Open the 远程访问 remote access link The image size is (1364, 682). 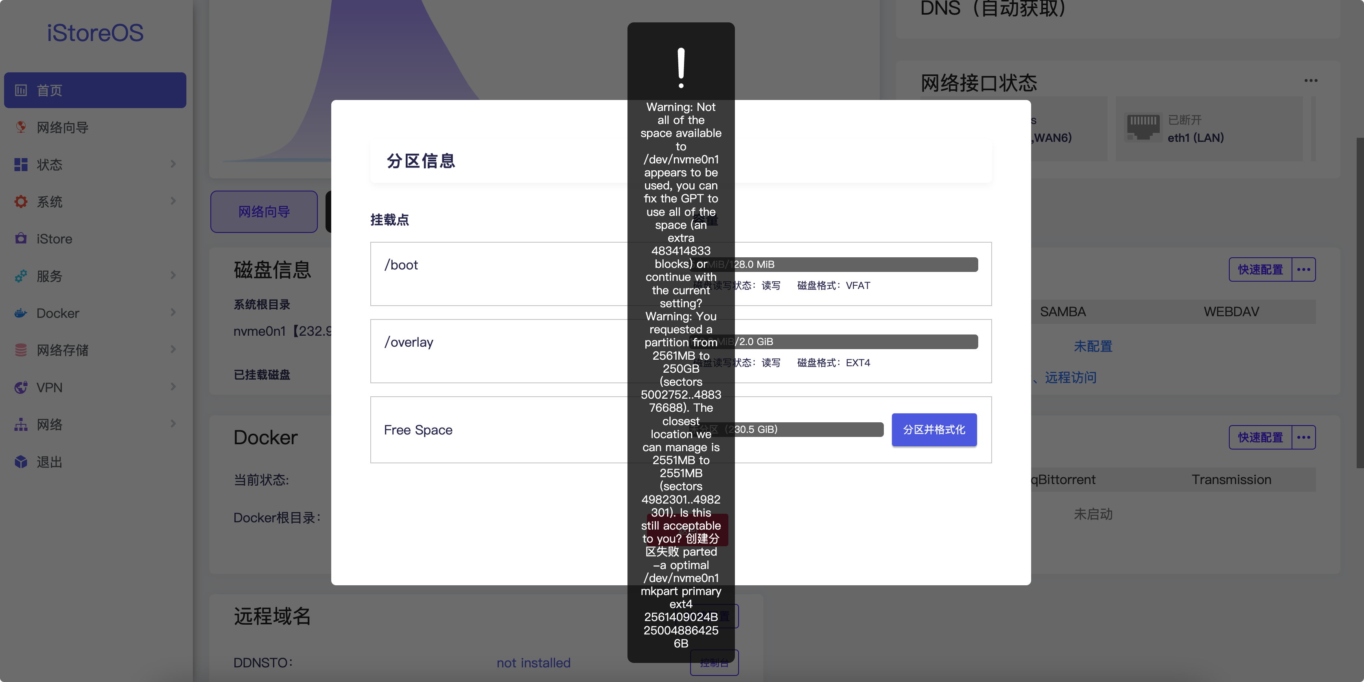click(1070, 377)
